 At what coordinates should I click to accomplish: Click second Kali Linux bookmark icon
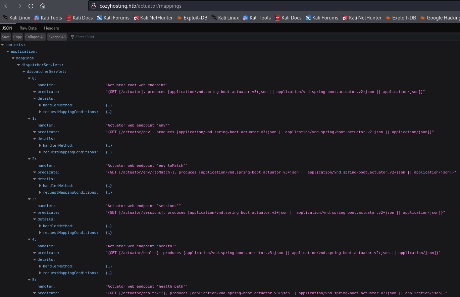point(214,18)
